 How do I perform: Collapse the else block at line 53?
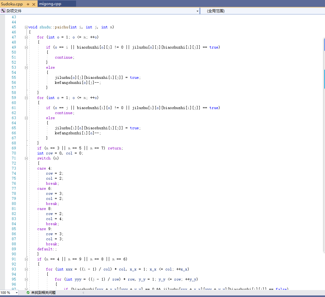click(x=26, y=67)
